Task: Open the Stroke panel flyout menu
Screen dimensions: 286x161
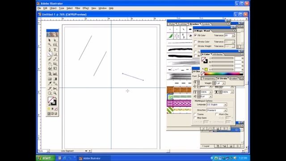Action: pyautogui.click(x=242, y=78)
